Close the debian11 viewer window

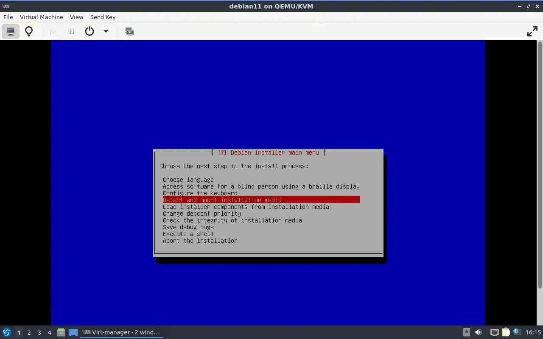click(x=537, y=6)
